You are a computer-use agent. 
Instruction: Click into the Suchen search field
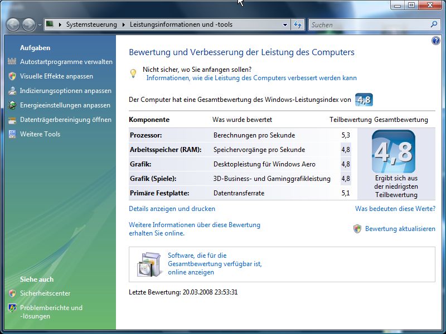coord(370,24)
